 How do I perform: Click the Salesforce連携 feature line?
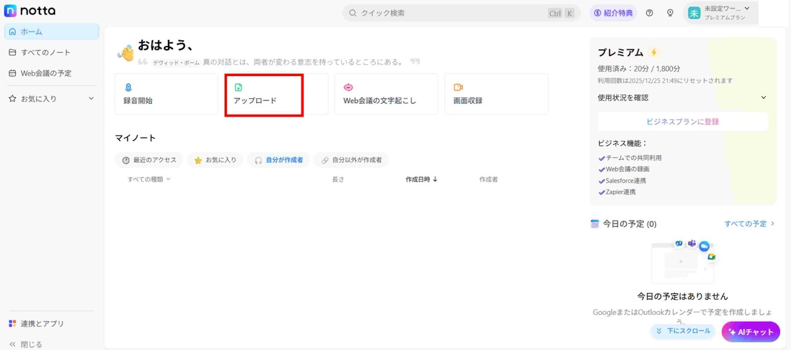point(622,181)
